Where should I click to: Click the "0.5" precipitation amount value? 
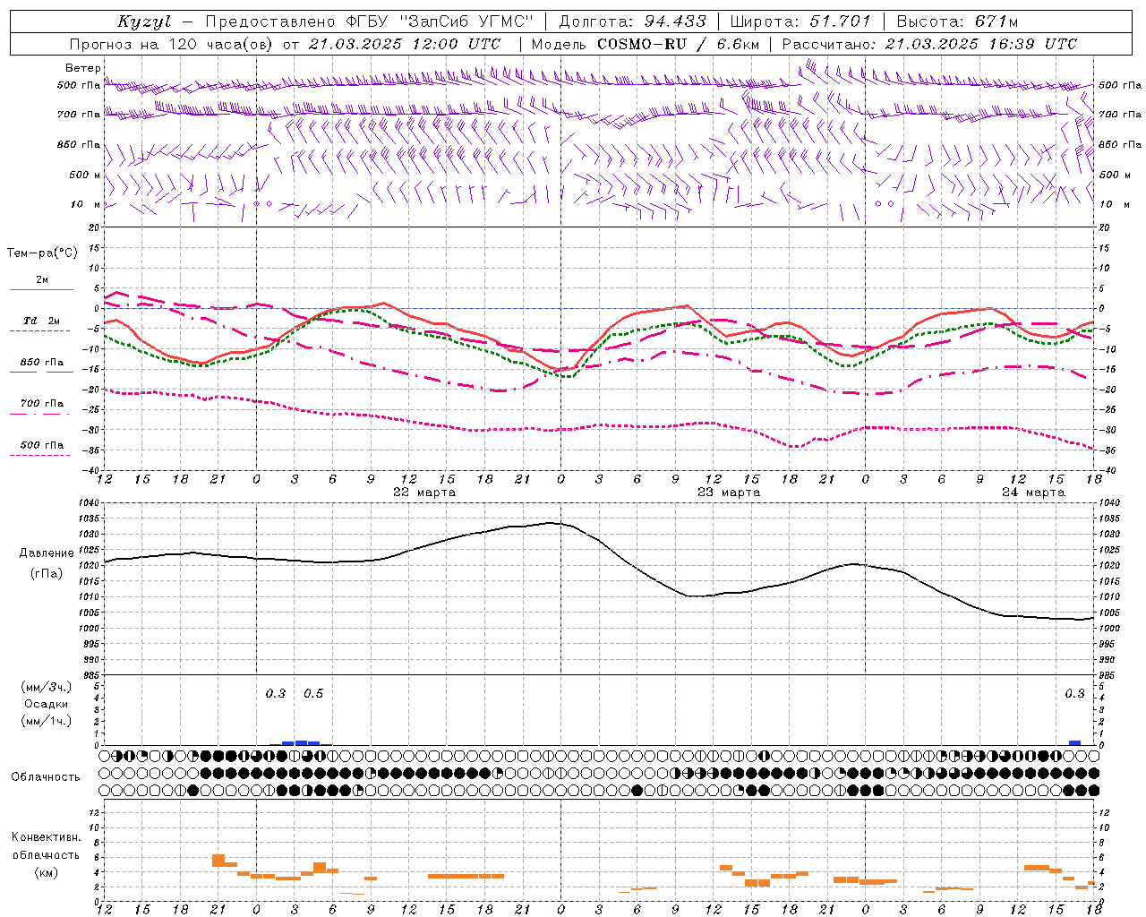click(x=313, y=693)
